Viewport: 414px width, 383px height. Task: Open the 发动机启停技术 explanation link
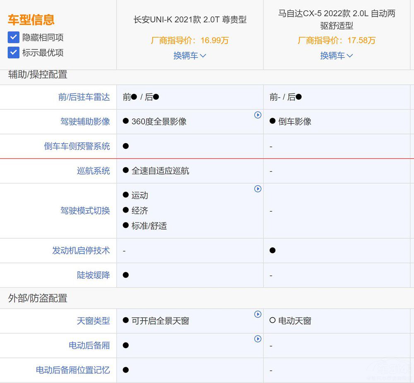[81, 251]
